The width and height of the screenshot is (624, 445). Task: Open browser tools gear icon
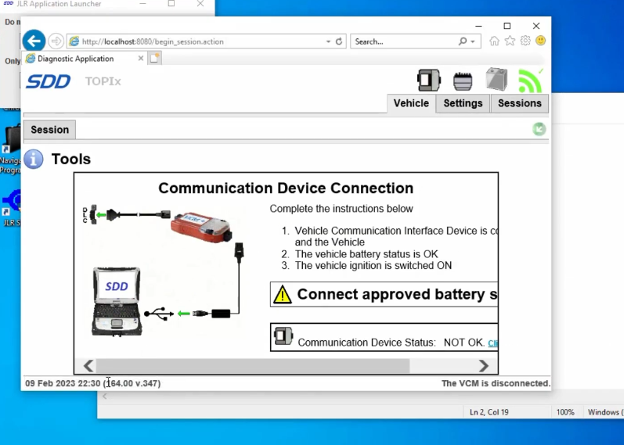[x=525, y=41]
